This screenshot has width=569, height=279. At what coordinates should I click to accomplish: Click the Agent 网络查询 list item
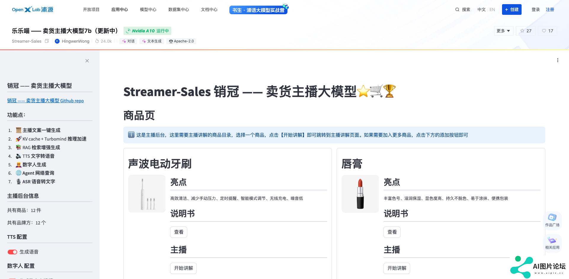tap(35, 173)
